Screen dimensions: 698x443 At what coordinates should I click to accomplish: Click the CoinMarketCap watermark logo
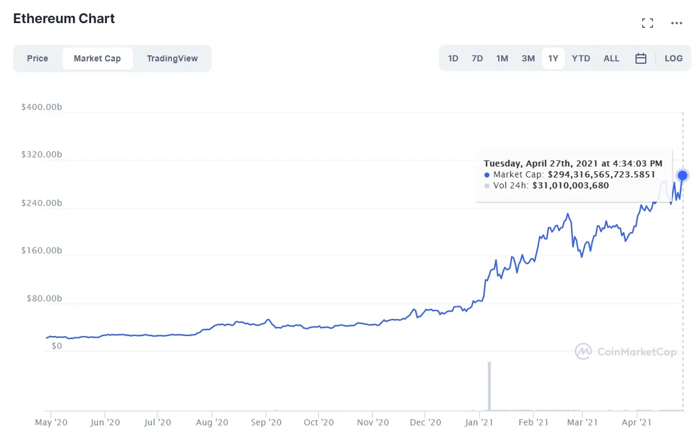click(x=625, y=351)
